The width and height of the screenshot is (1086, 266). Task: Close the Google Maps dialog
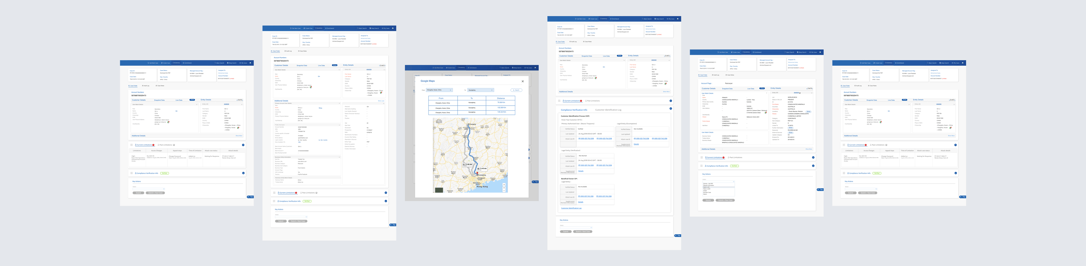[522, 81]
